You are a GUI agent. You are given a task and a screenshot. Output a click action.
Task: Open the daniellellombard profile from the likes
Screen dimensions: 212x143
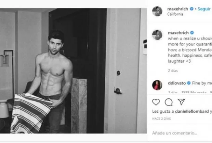192,111
